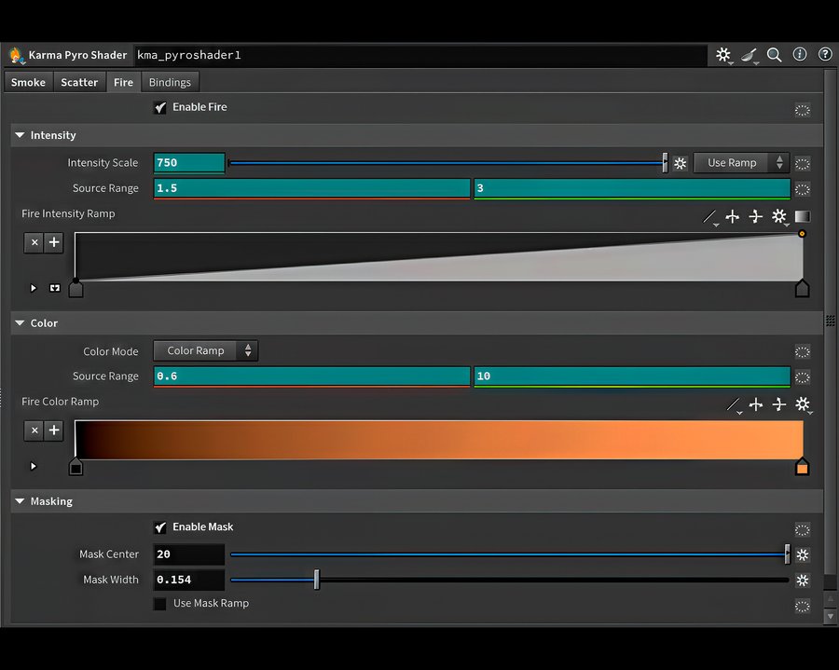
Task: Click gear icon next to Intensity Scale slider
Action: (681, 163)
